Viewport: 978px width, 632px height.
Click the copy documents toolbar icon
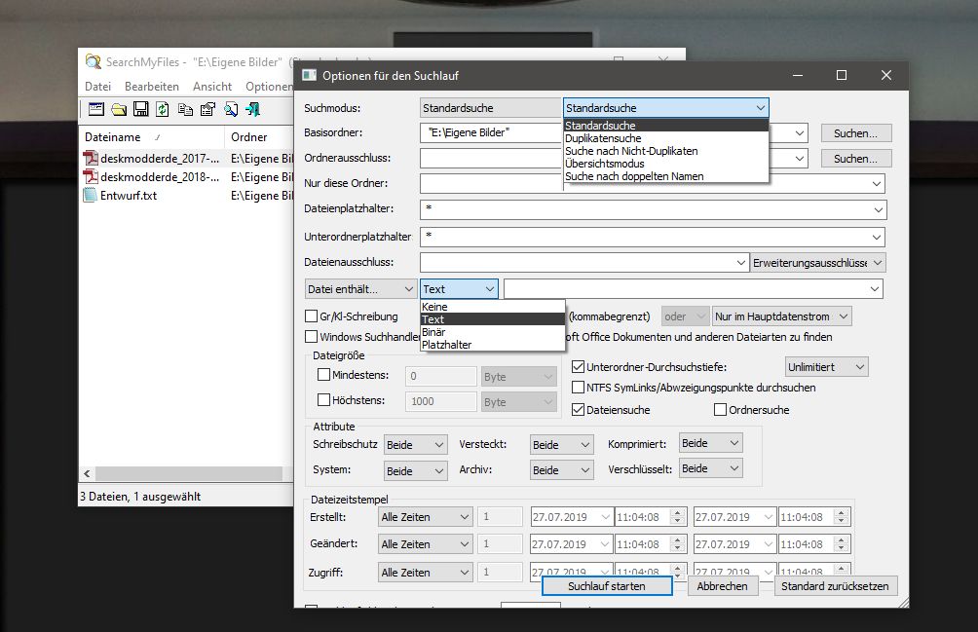pos(185,110)
